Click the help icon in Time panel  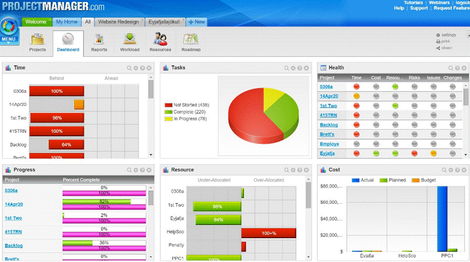coord(142,68)
